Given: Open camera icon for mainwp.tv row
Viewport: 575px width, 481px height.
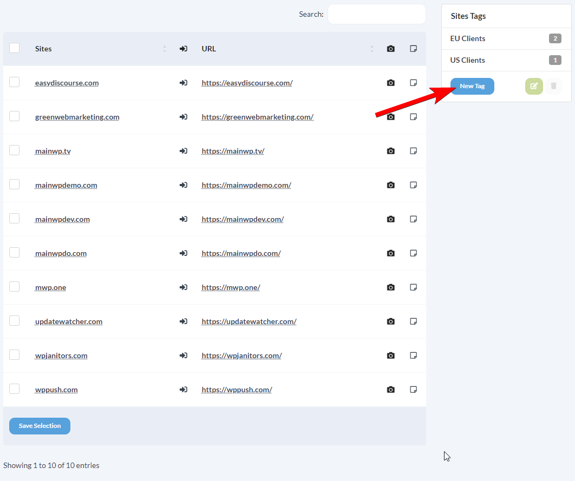Looking at the screenshot, I should click(390, 151).
